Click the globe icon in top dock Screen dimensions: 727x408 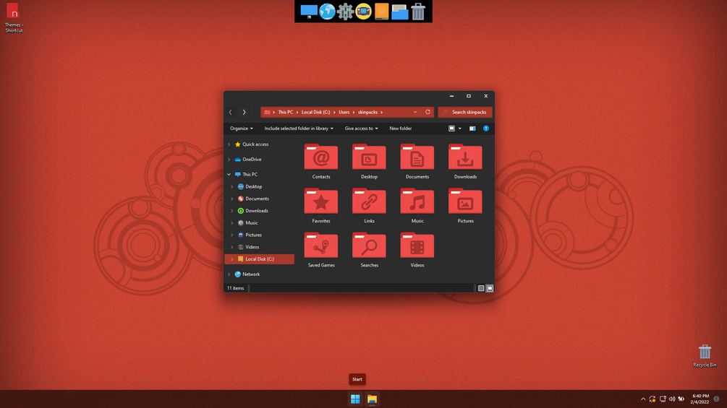327,11
